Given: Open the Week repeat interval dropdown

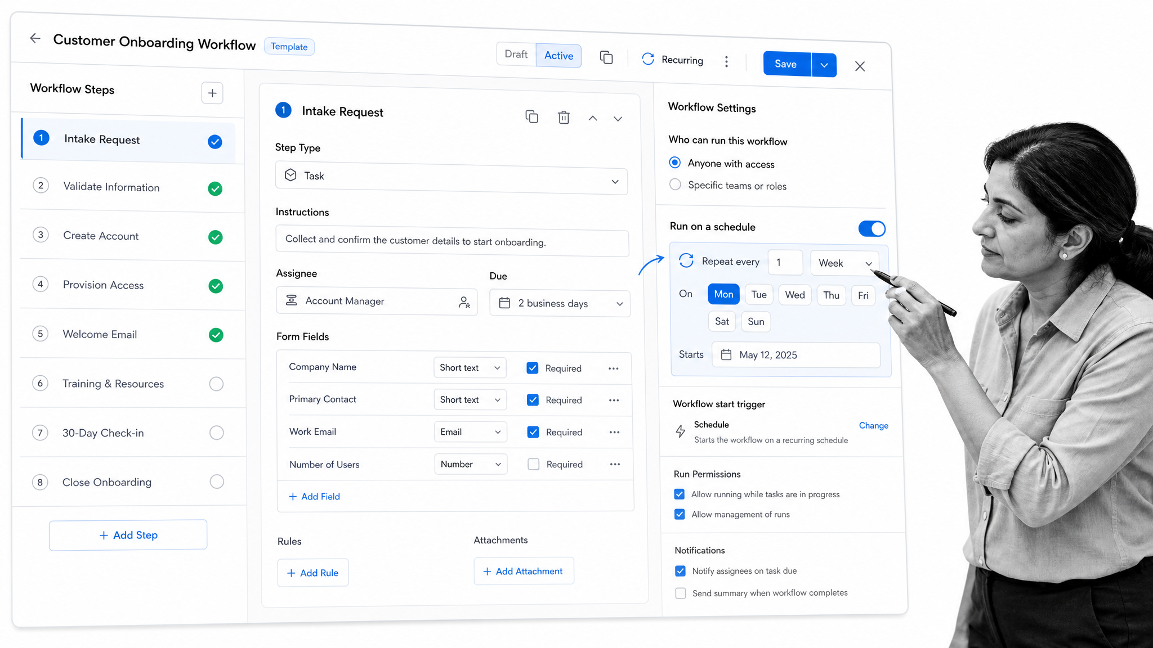Looking at the screenshot, I should (844, 263).
